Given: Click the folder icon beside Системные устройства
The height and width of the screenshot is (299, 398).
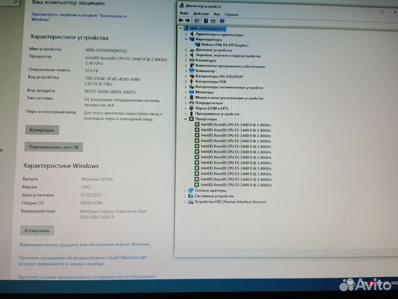Looking at the screenshot, I should tap(191, 196).
